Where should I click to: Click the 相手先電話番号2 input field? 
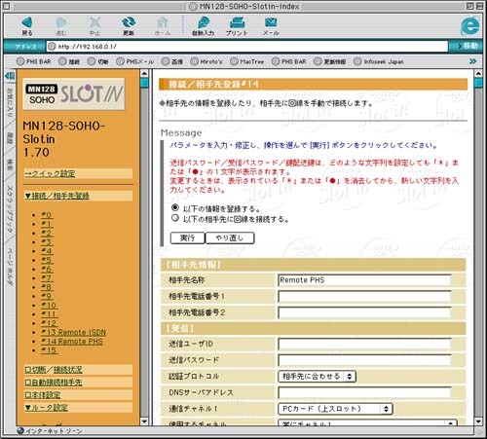tap(364, 312)
